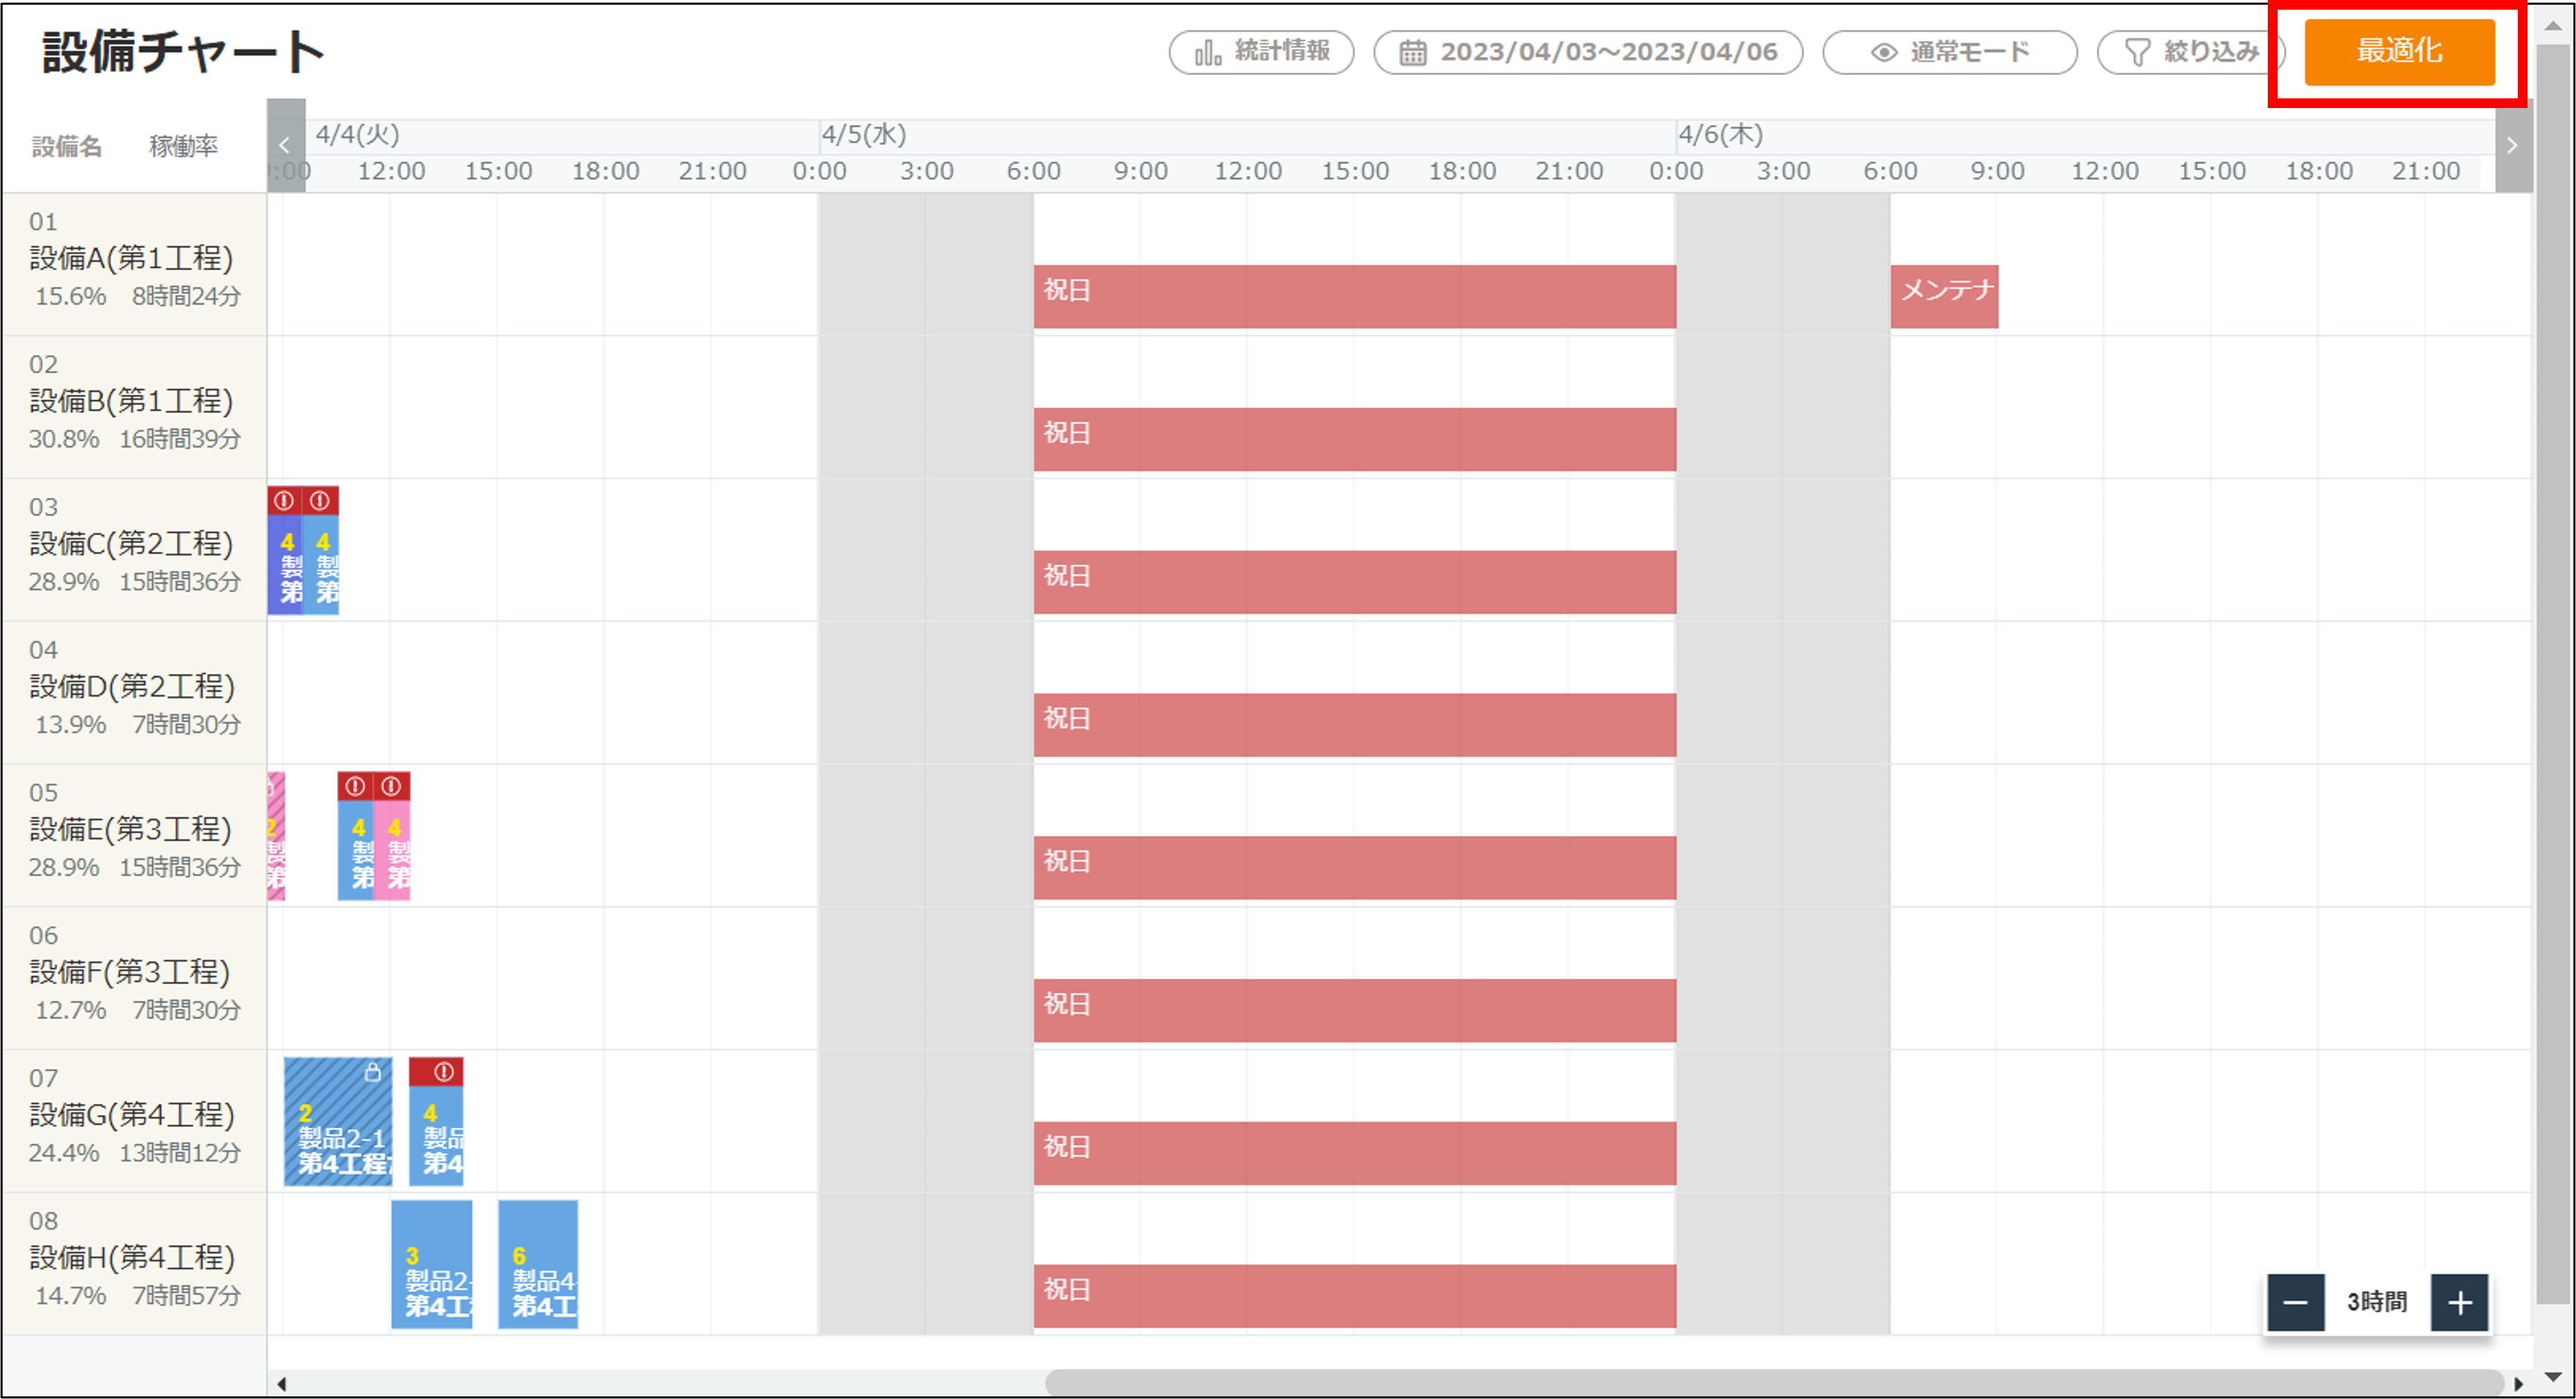Click the 稼働率 column header
Screen dimensions: 2576x1399
[183, 147]
